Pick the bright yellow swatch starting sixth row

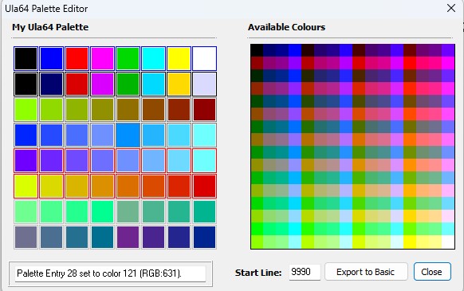[x=26, y=187]
